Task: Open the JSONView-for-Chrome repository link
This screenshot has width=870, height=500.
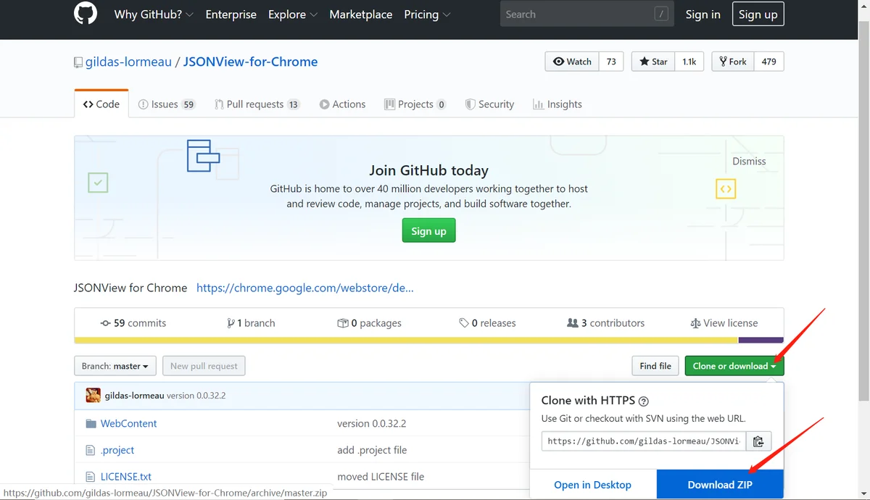Action: point(250,62)
